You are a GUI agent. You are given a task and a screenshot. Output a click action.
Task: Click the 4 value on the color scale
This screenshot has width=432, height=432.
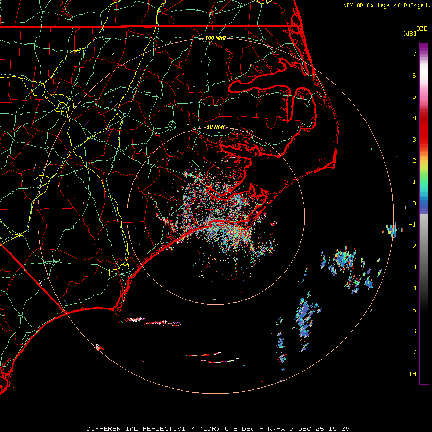[414, 118]
